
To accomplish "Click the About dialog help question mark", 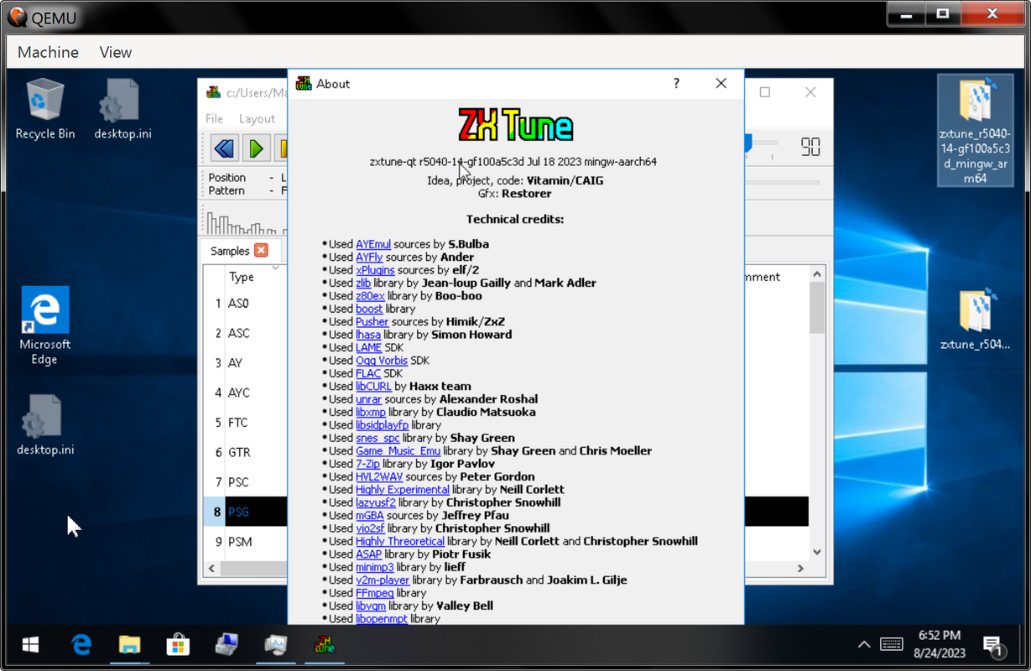I will (676, 83).
